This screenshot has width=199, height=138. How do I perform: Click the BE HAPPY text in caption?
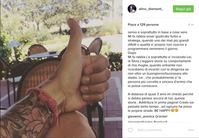pos(162,110)
